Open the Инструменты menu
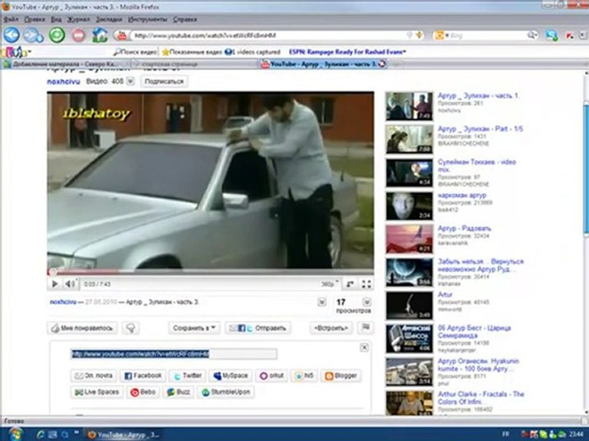Screen dimensions: 589x441 [148, 20]
